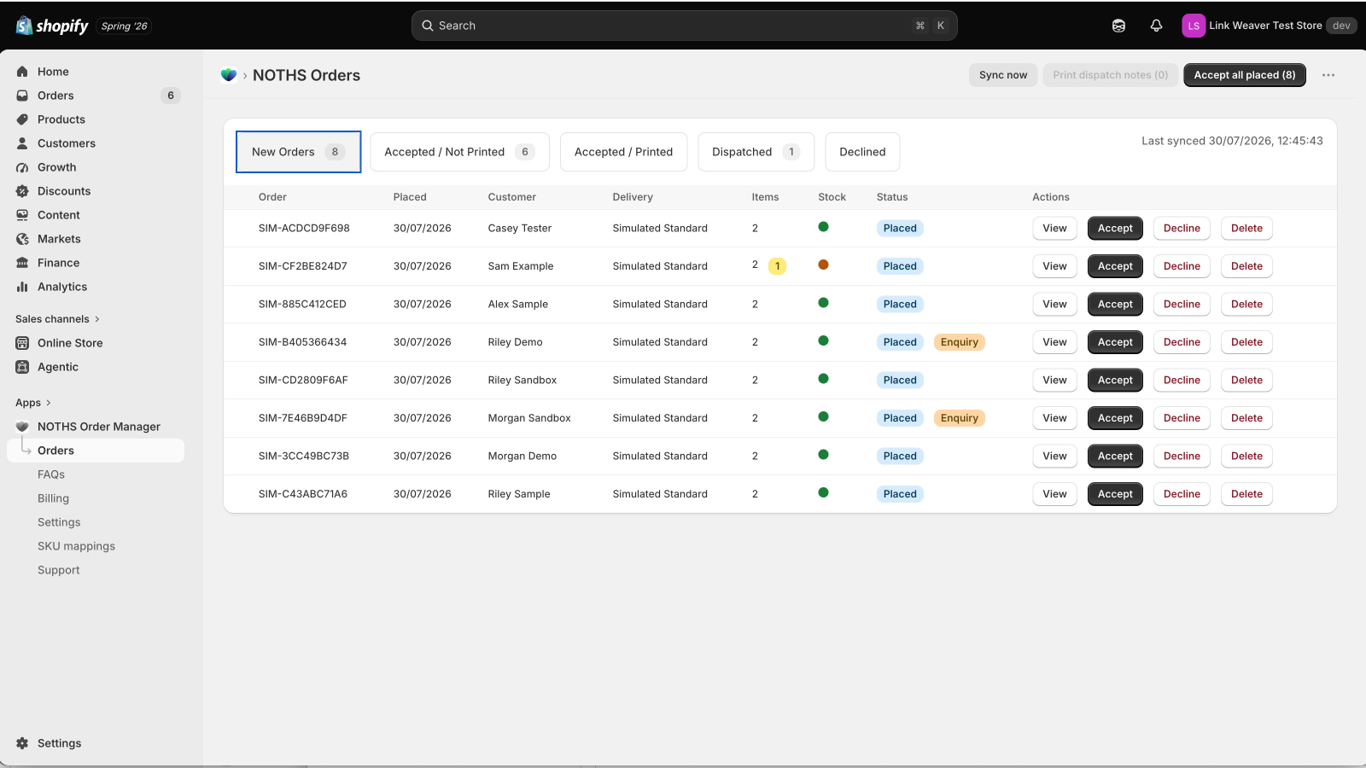Click the Settings gear icon
This screenshot has height=768, width=1366.
tap(22, 743)
